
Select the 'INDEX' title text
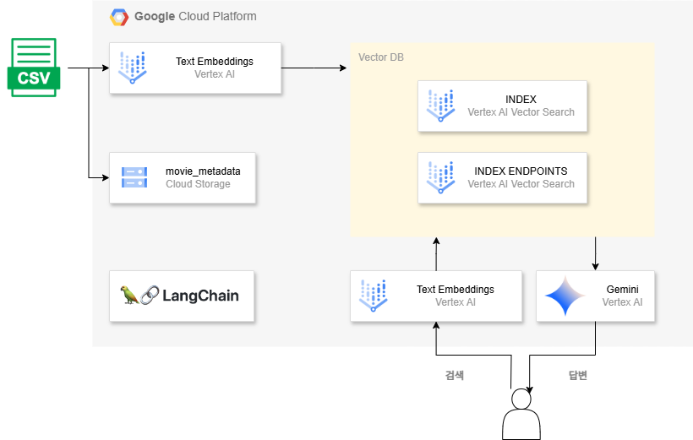(521, 100)
